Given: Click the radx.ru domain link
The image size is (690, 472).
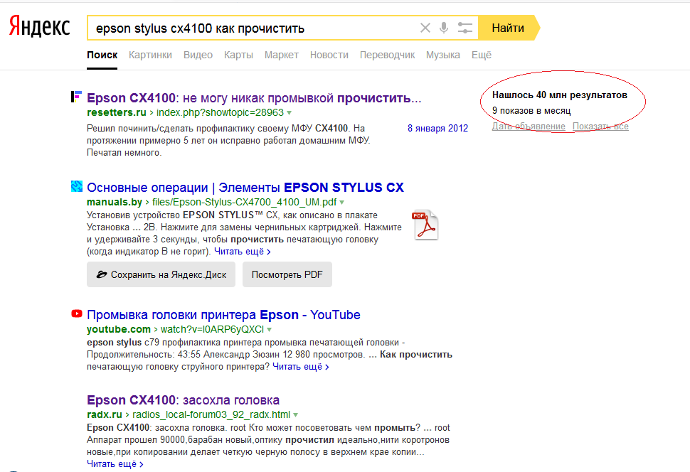Looking at the screenshot, I should tap(105, 415).
